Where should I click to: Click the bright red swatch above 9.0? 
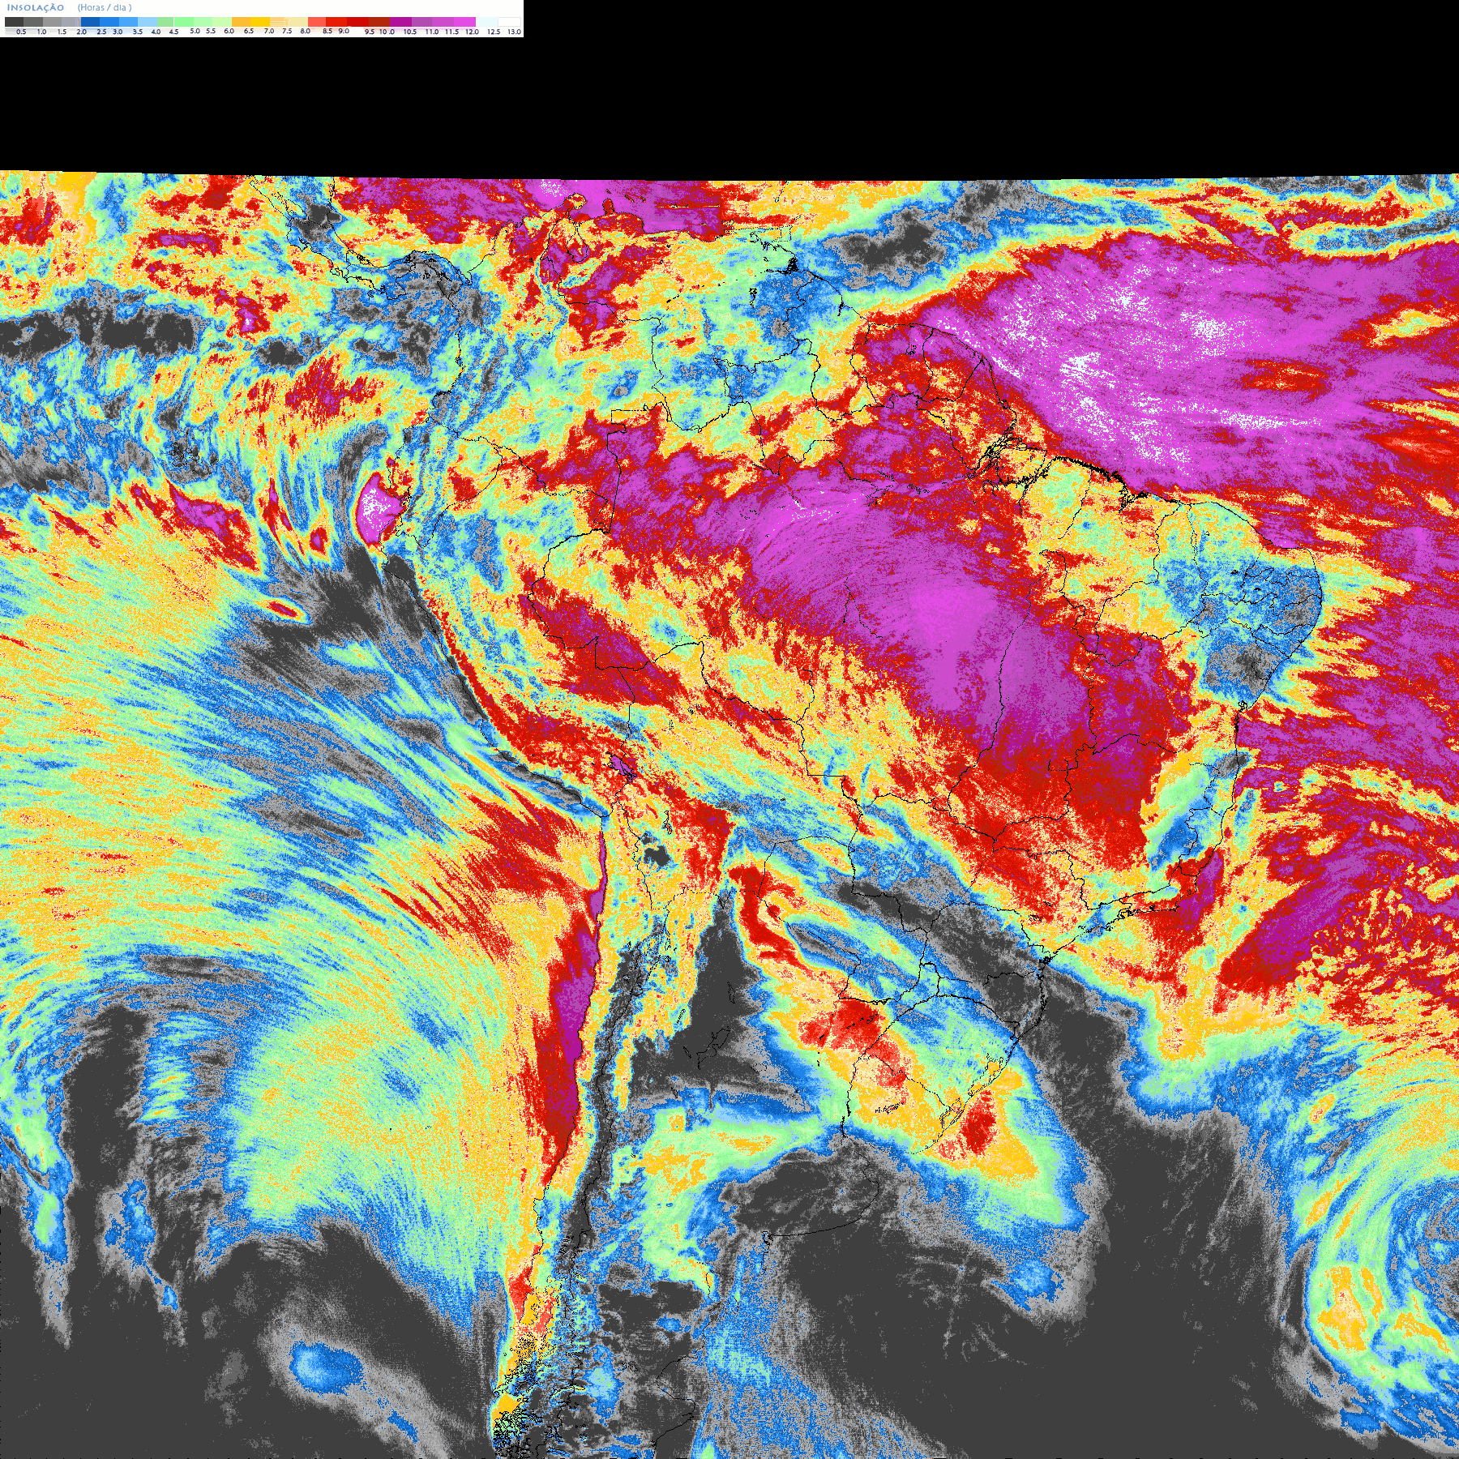click(x=336, y=22)
